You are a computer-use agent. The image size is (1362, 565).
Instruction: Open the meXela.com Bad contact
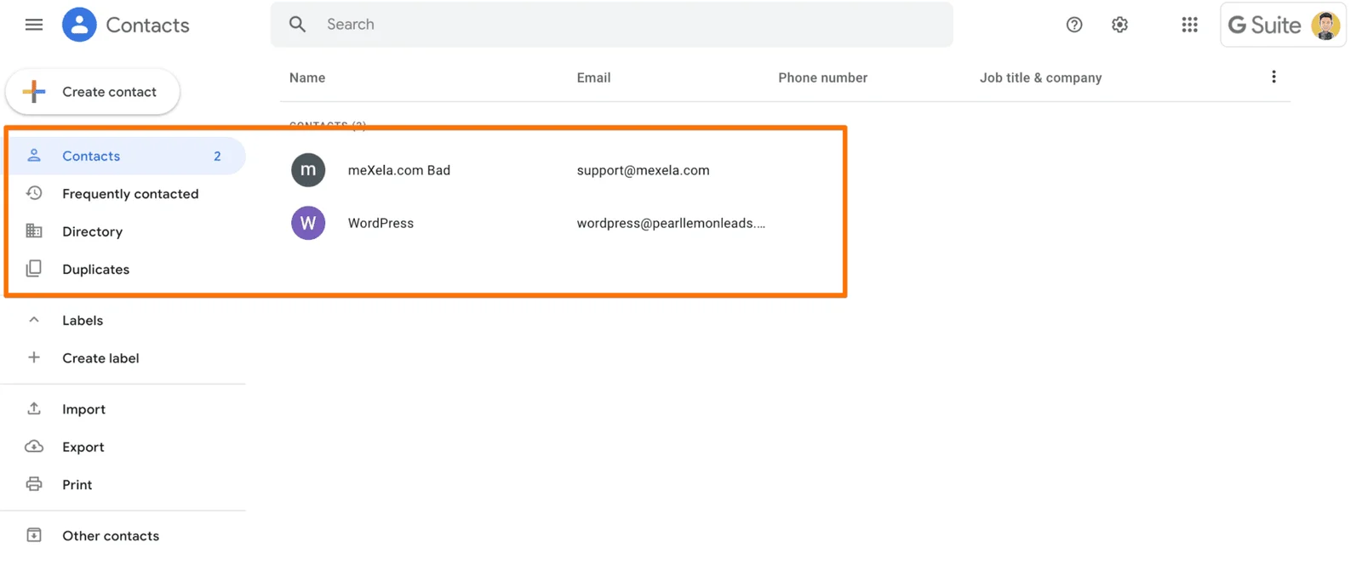click(x=399, y=170)
